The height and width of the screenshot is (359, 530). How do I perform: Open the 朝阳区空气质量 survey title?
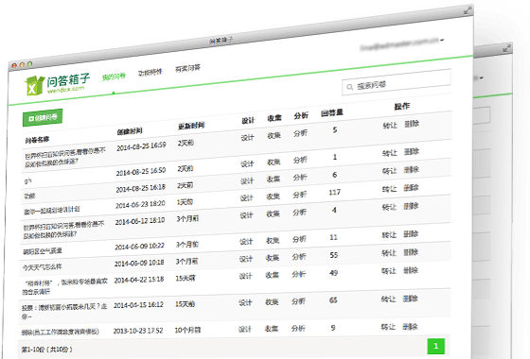pos(43,251)
